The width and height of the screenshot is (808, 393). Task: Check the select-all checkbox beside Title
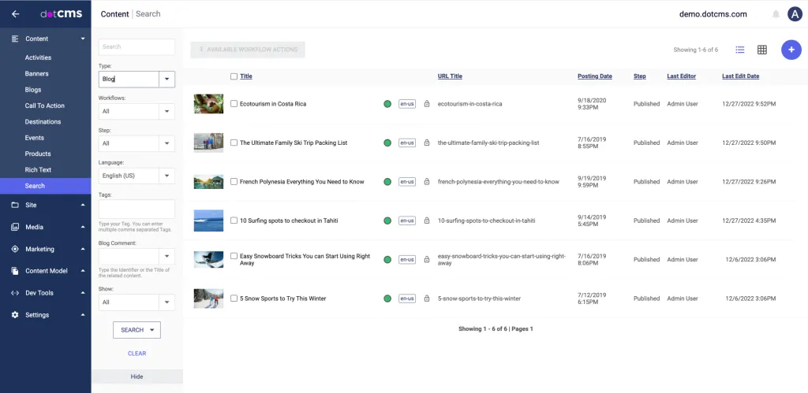(234, 76)
